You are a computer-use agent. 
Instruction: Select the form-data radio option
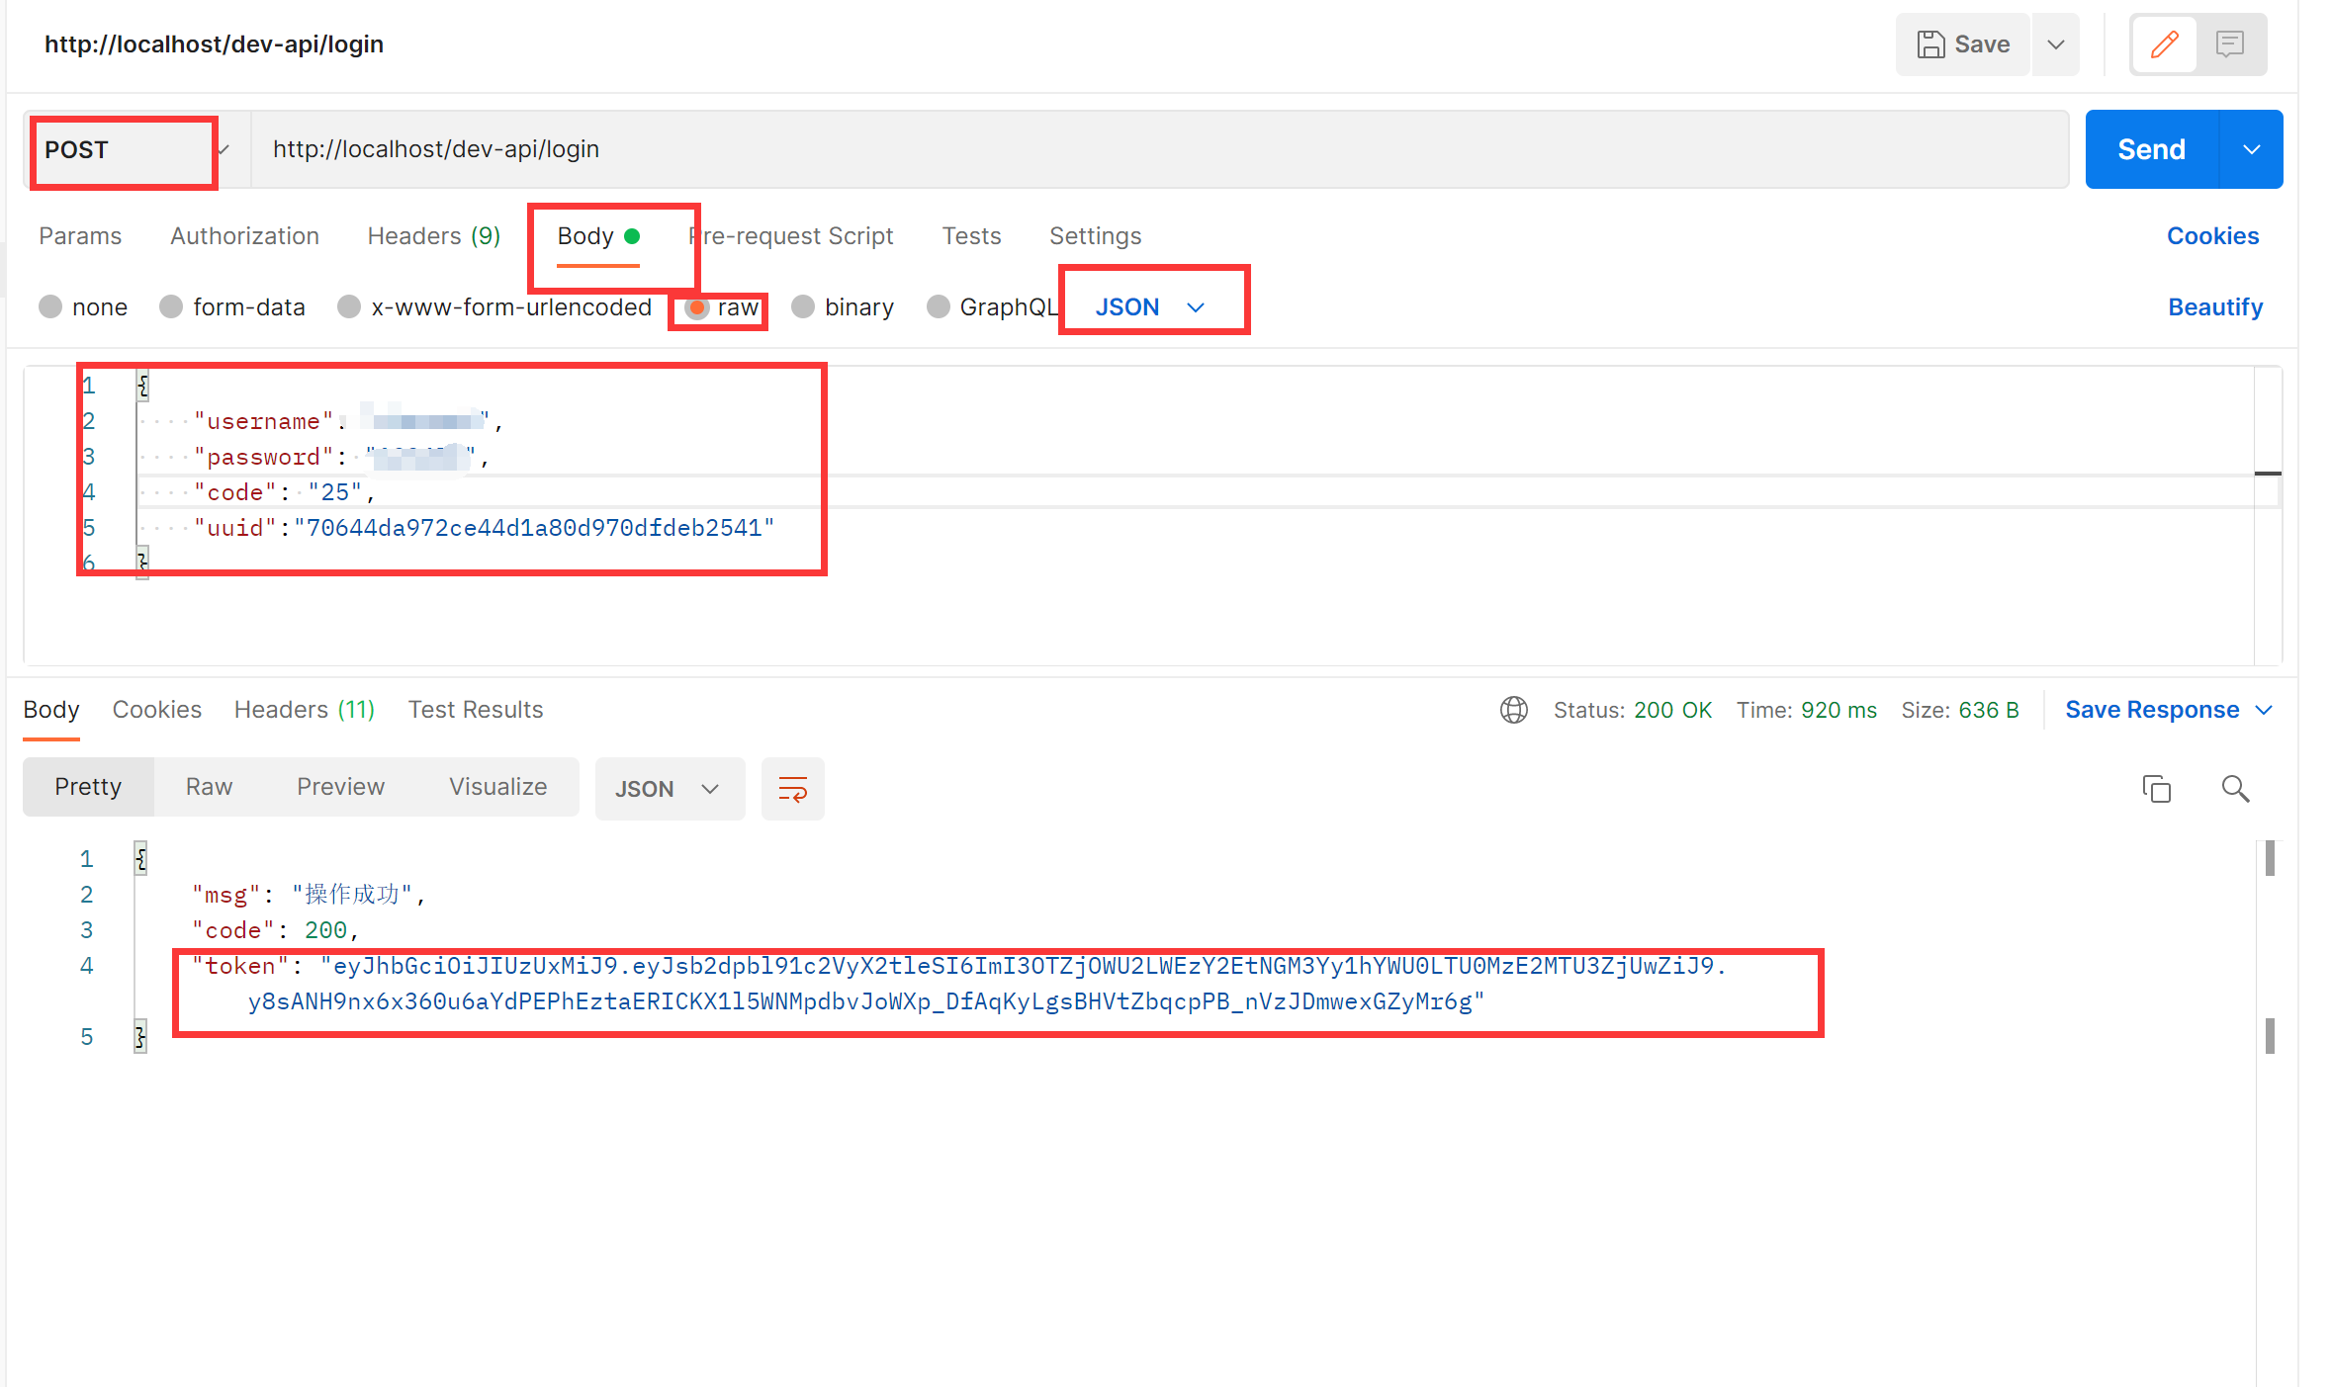point(171,307)
